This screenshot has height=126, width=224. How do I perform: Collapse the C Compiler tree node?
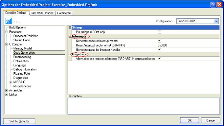pos(7,45)
